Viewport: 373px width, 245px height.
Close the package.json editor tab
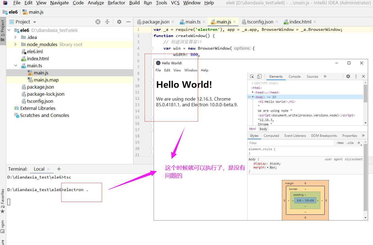173,22
